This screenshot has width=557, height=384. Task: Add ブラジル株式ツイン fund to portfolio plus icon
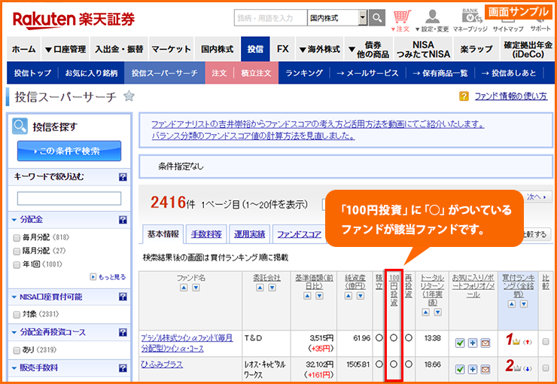[473, 343]
